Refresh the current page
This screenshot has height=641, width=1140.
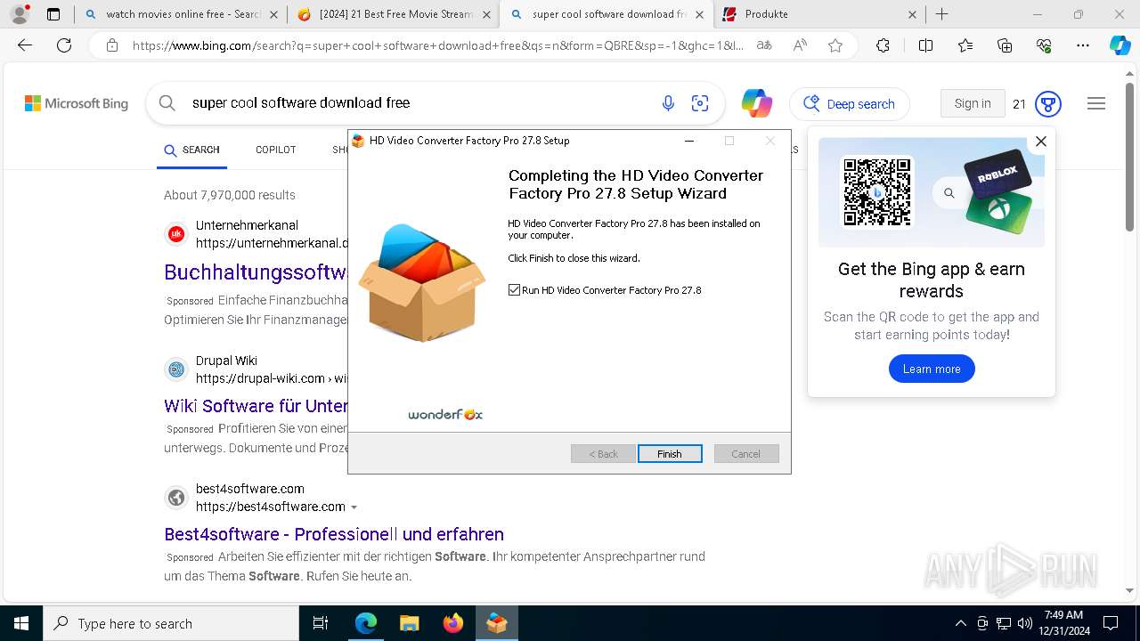point(64,45)
